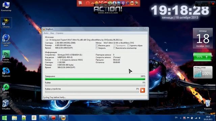Click the ImgBurn title bar icon
Screen dimensions: 216x121
click(x=44, y=29)
